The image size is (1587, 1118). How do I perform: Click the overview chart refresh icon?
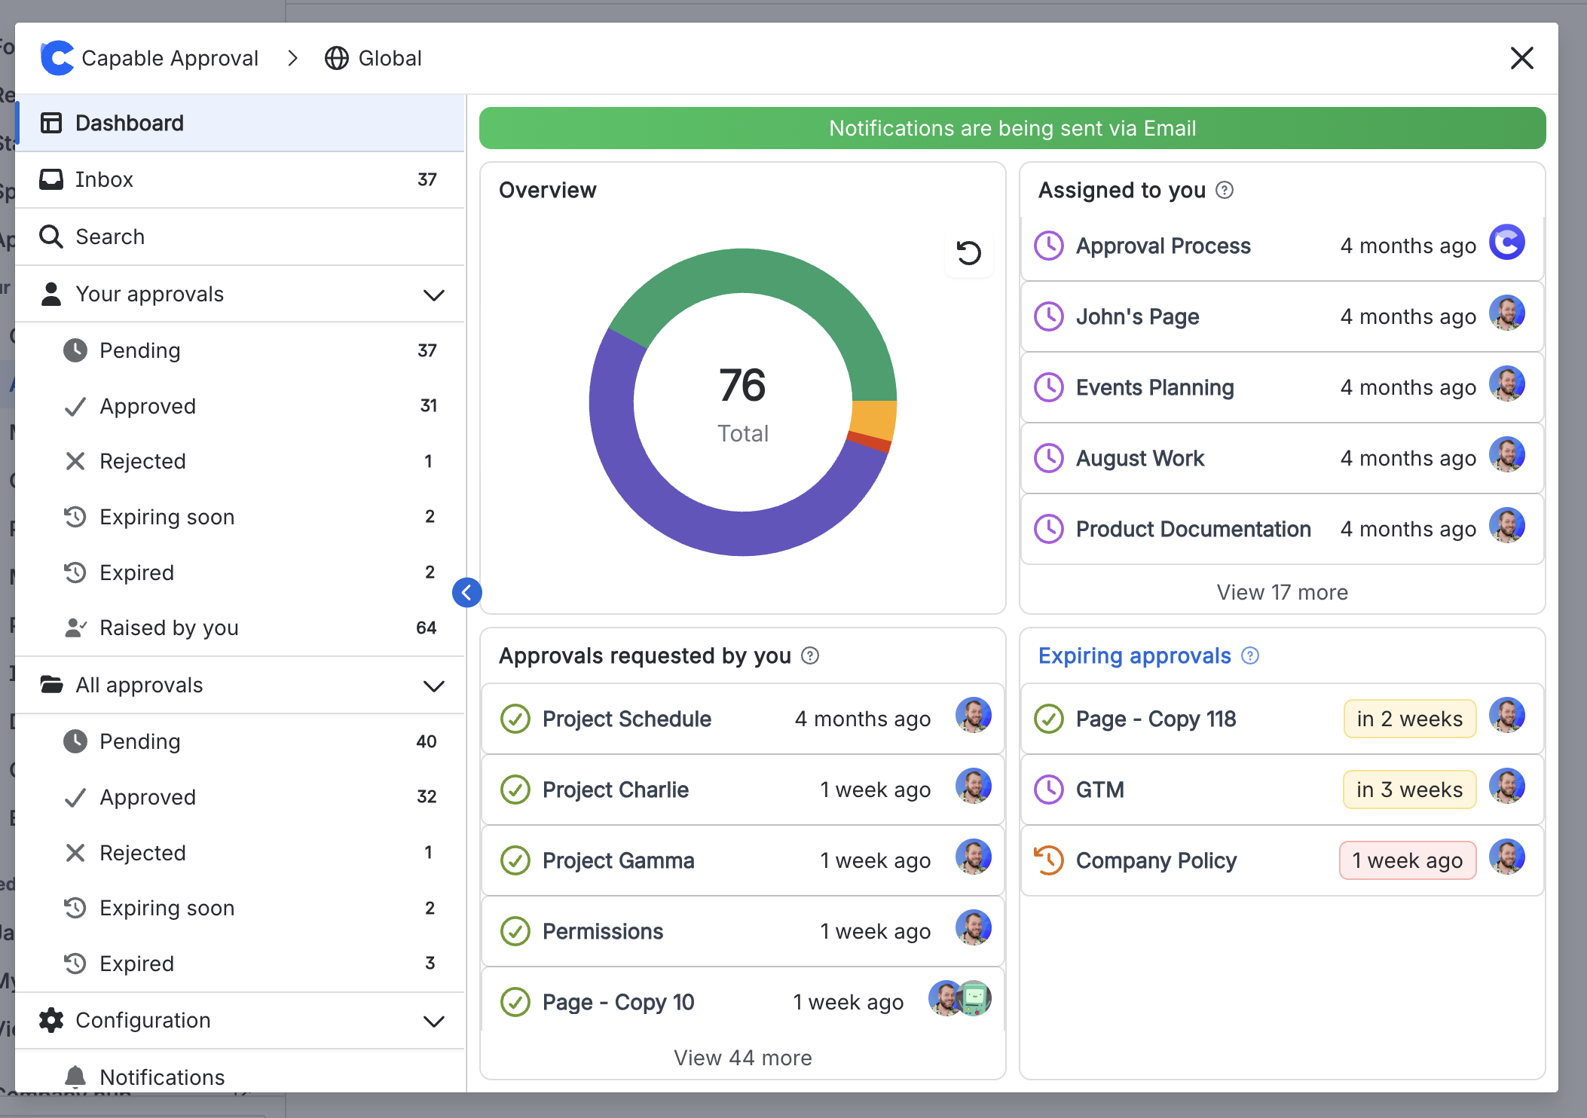point(968,253)
